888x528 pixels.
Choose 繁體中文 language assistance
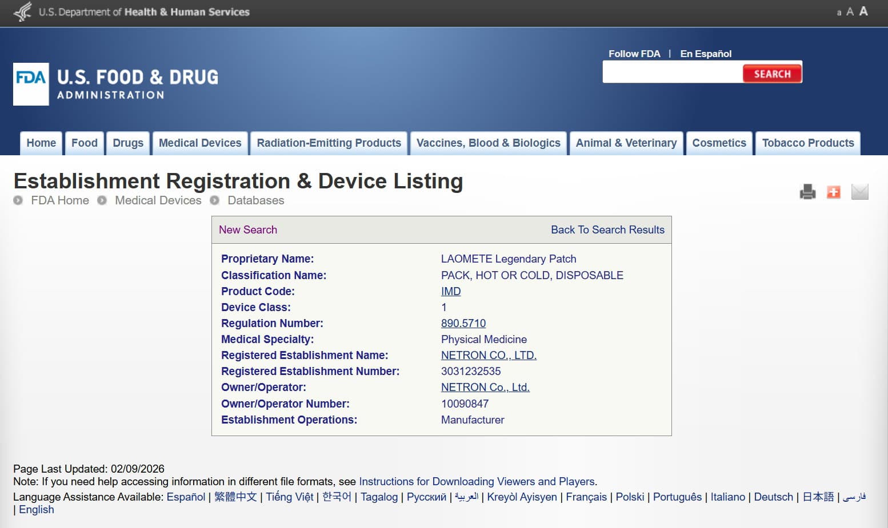[235, 497]
